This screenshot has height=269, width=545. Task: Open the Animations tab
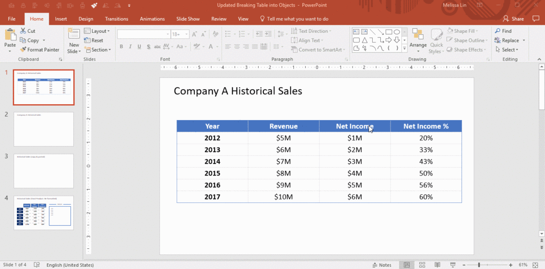click(x=152, y=19)
